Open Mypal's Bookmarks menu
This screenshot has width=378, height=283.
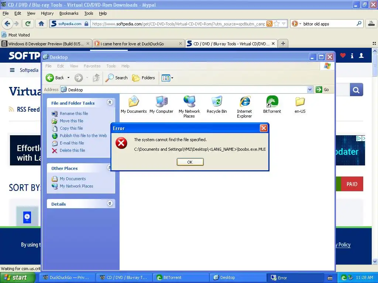pyautogui.click(x=69, y=14)
